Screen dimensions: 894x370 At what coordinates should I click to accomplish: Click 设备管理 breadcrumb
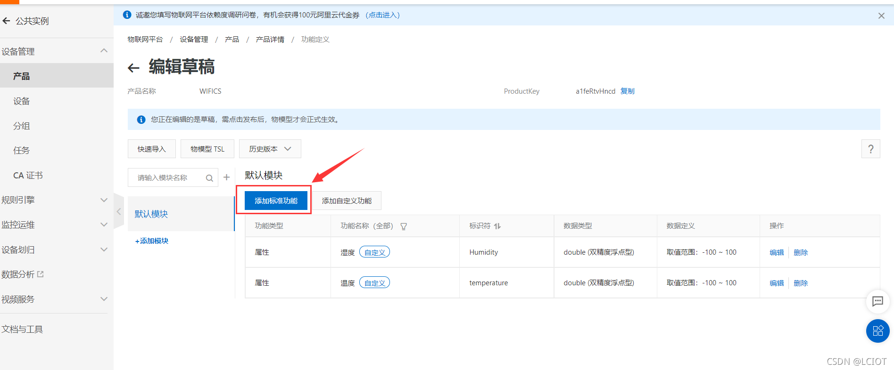pos(194,40)
